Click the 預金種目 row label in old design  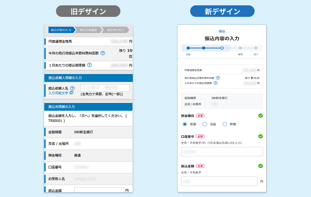click(55, 155)
